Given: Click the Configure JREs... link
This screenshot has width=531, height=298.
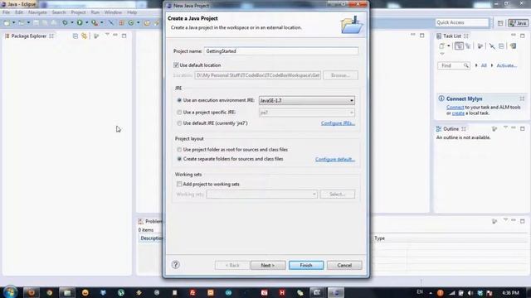Looking at the screenshot, I should pyautogui.click(x=338, y=123).
